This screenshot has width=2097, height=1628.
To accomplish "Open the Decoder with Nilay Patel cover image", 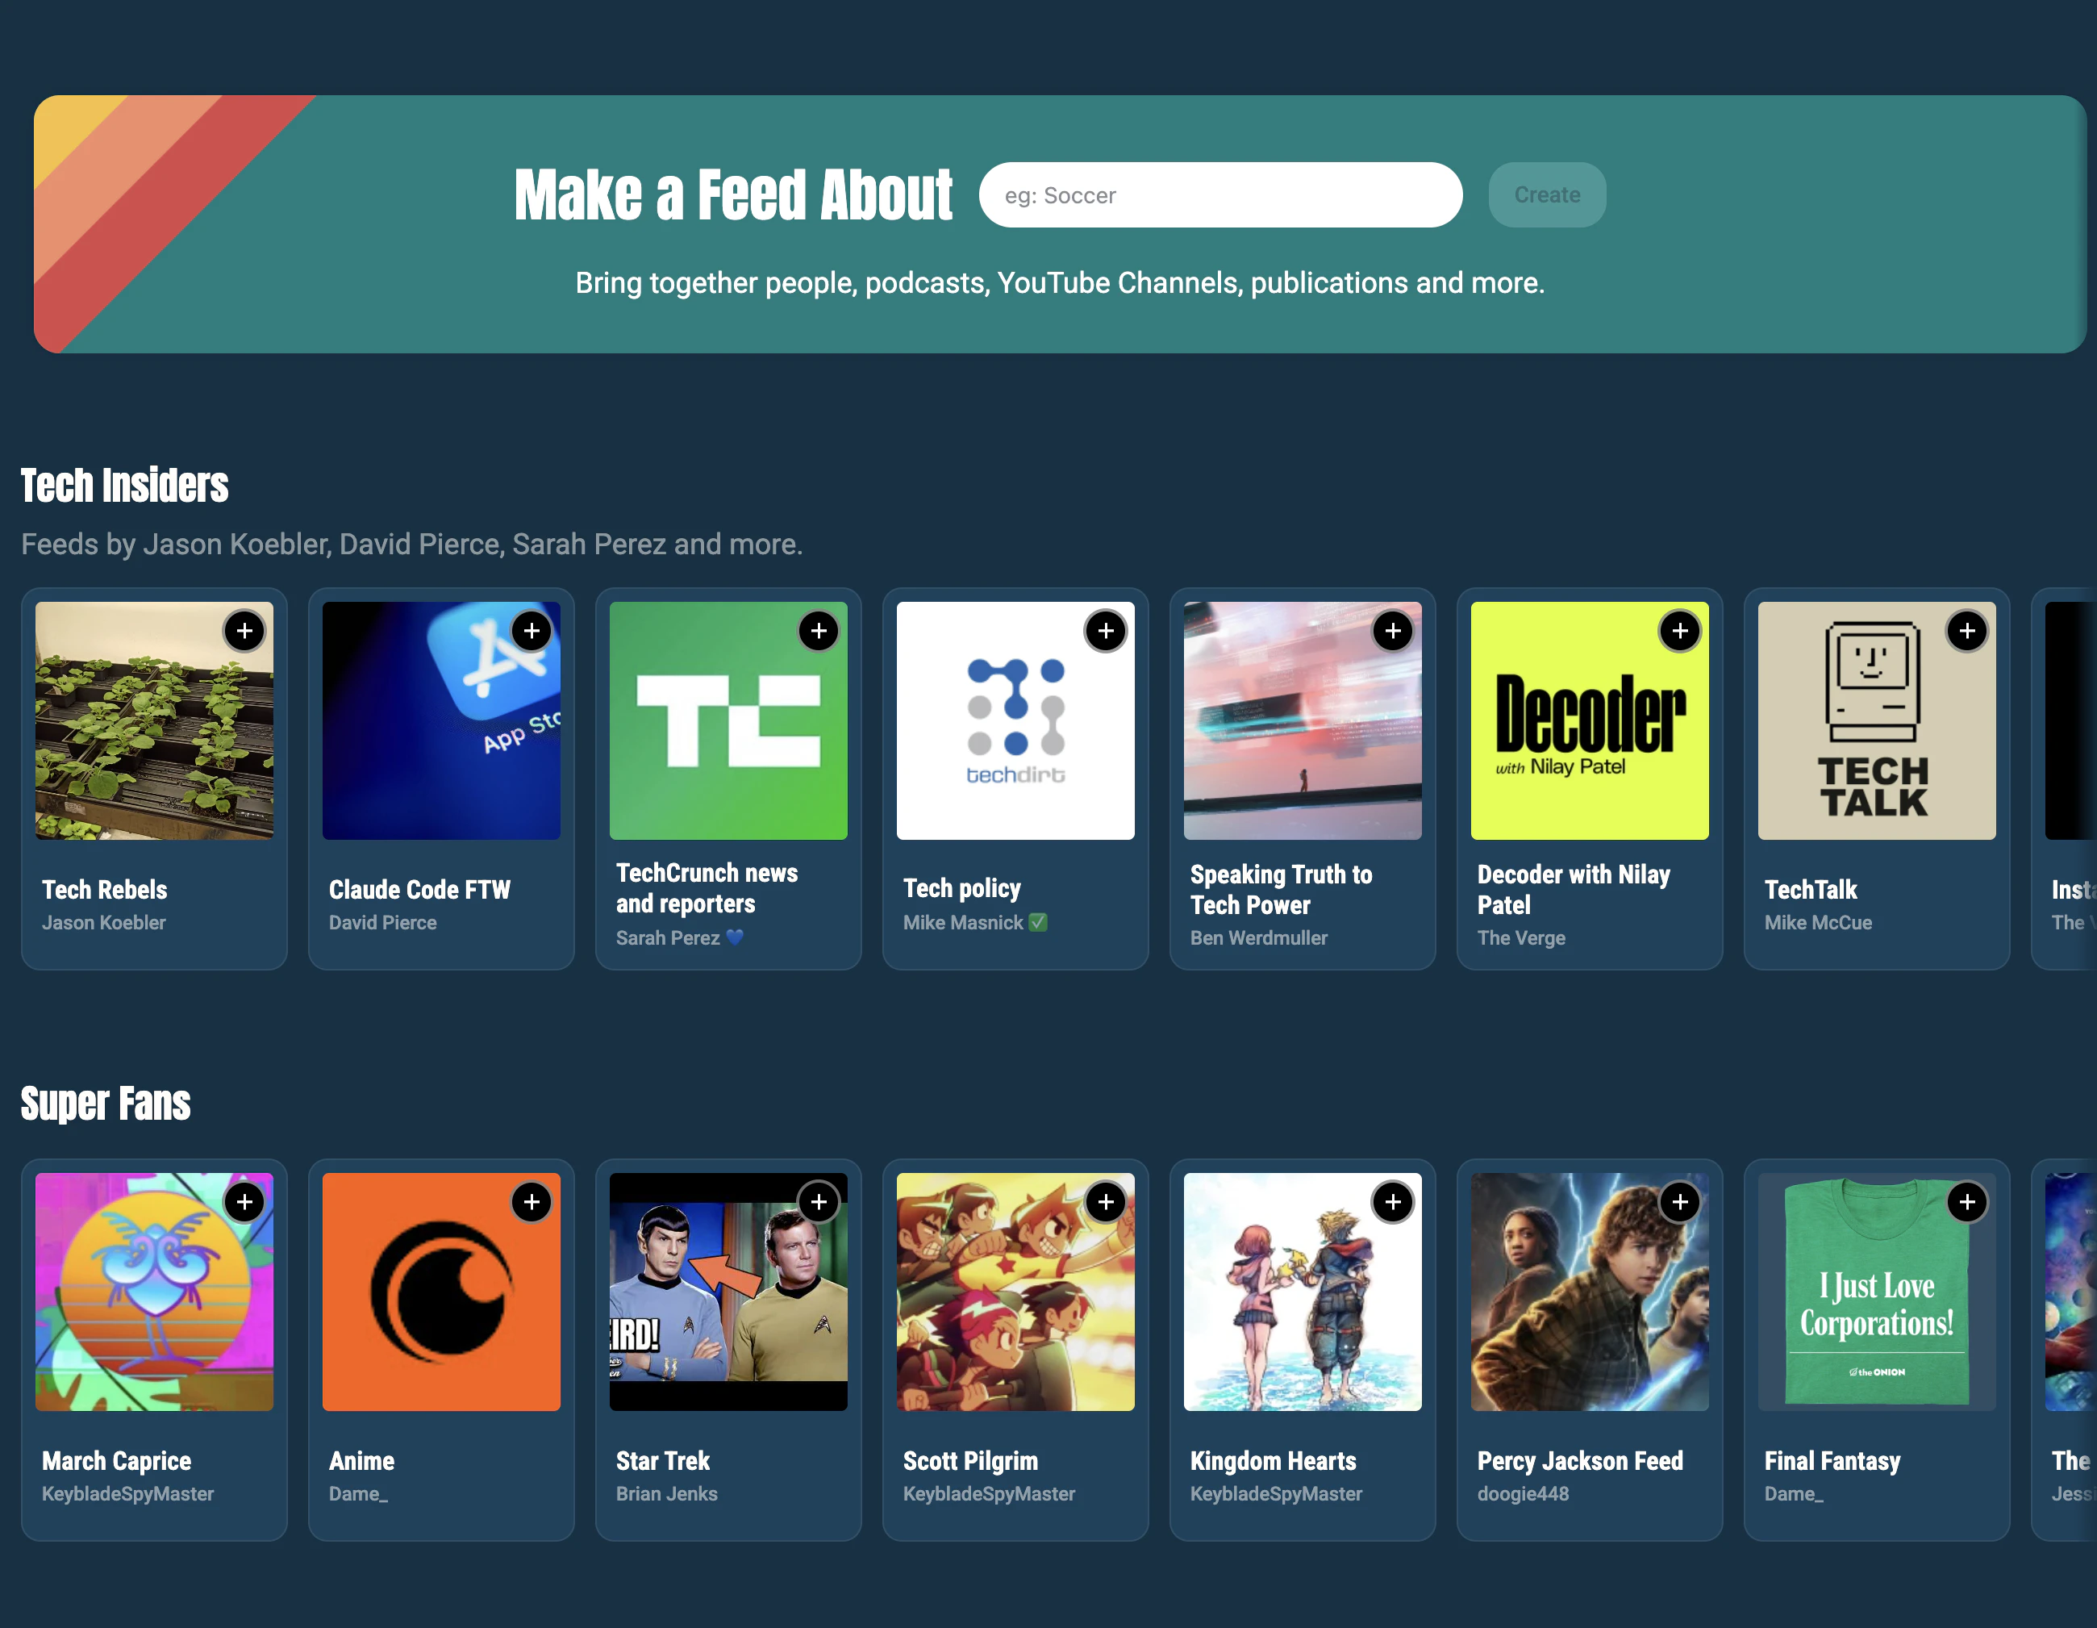I will point(1589,720).
